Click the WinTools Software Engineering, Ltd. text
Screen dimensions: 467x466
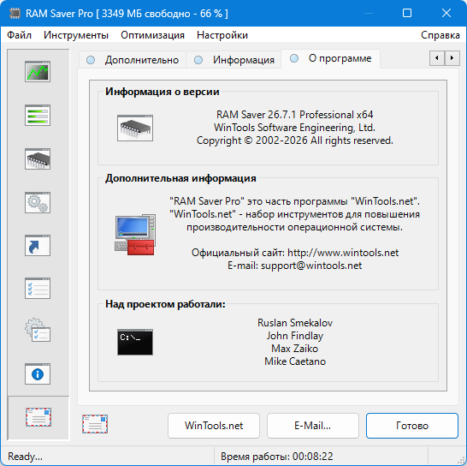point(295,128)
